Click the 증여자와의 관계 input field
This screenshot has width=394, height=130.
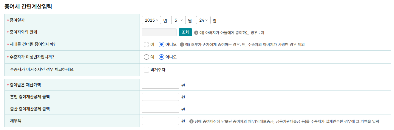(x=159, y=32)
